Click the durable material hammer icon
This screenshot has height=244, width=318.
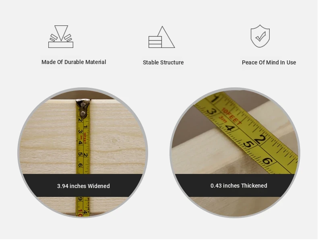(61, 37)
